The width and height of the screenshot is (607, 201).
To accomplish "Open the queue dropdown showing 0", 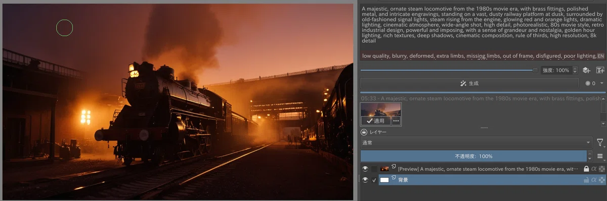I will pyautogui.click(x=594, y=83).
